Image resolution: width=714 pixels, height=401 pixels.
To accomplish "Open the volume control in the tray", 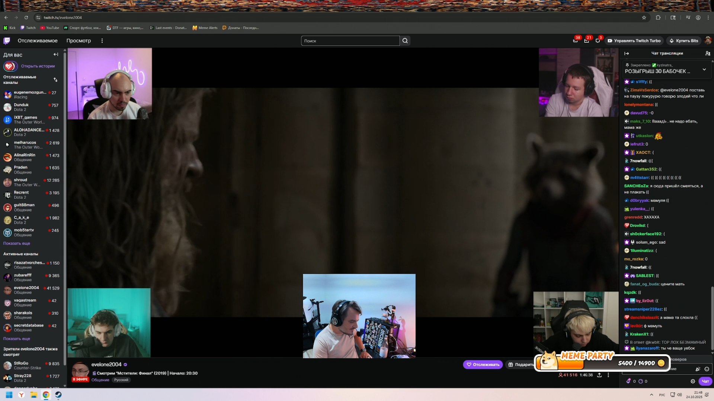I will (x=679, y=395).
